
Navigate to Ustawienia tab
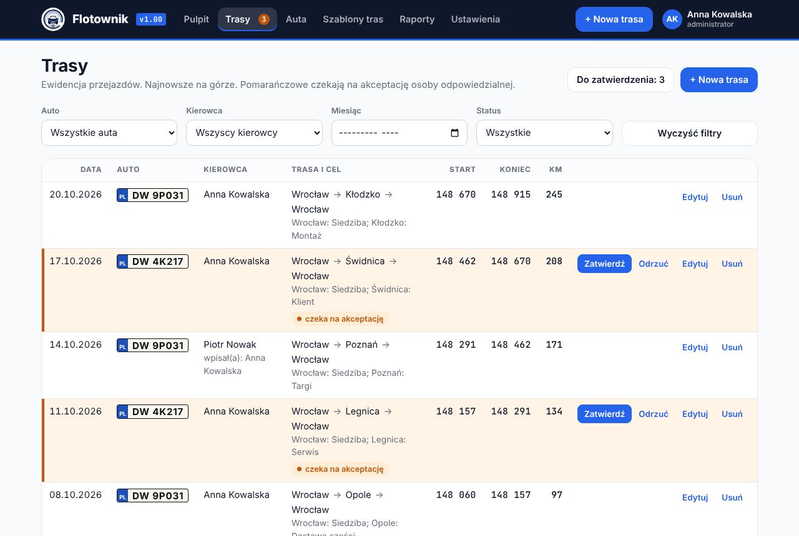(x=476, y=19)
